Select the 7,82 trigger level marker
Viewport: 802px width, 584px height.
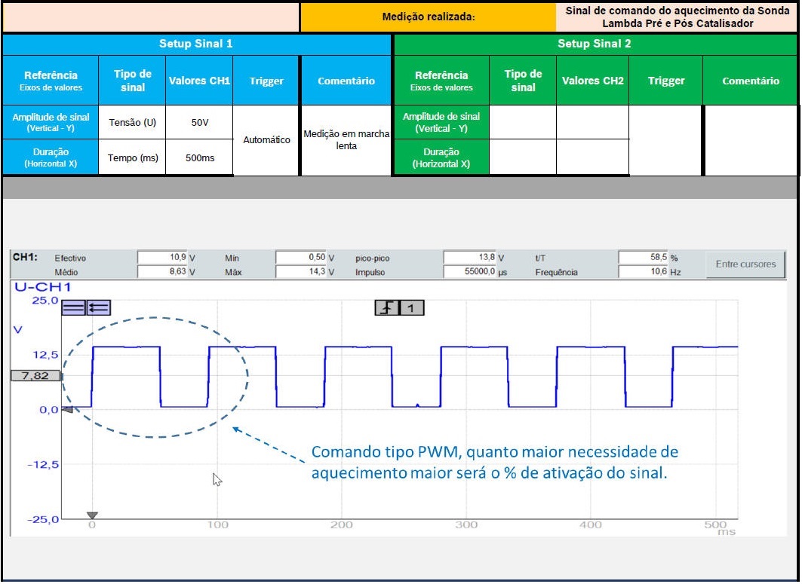35,376
